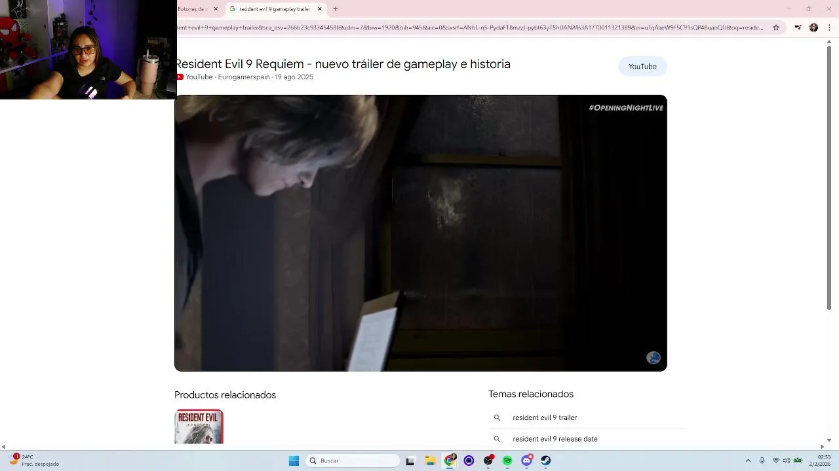This screenshot has height=471, width=839.
Task: Switch to the 'Botones de' tab
Action: (197, 9)
